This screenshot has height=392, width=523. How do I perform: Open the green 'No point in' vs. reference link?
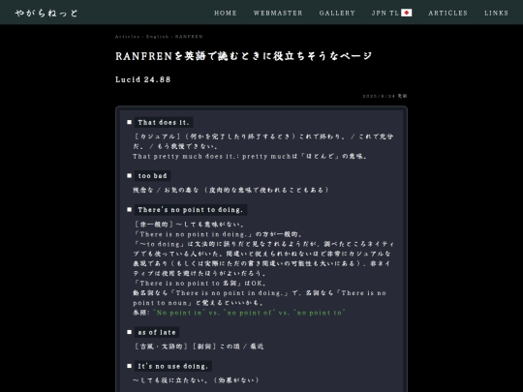tap(249, 313)
